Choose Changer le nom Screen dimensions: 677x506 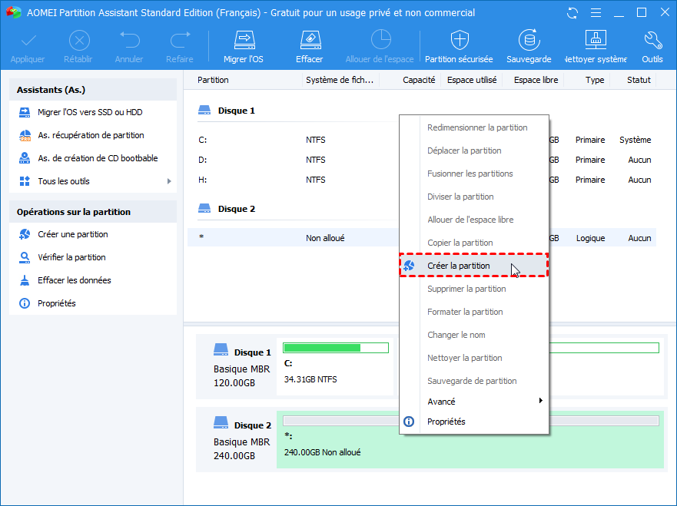[474, 335]
